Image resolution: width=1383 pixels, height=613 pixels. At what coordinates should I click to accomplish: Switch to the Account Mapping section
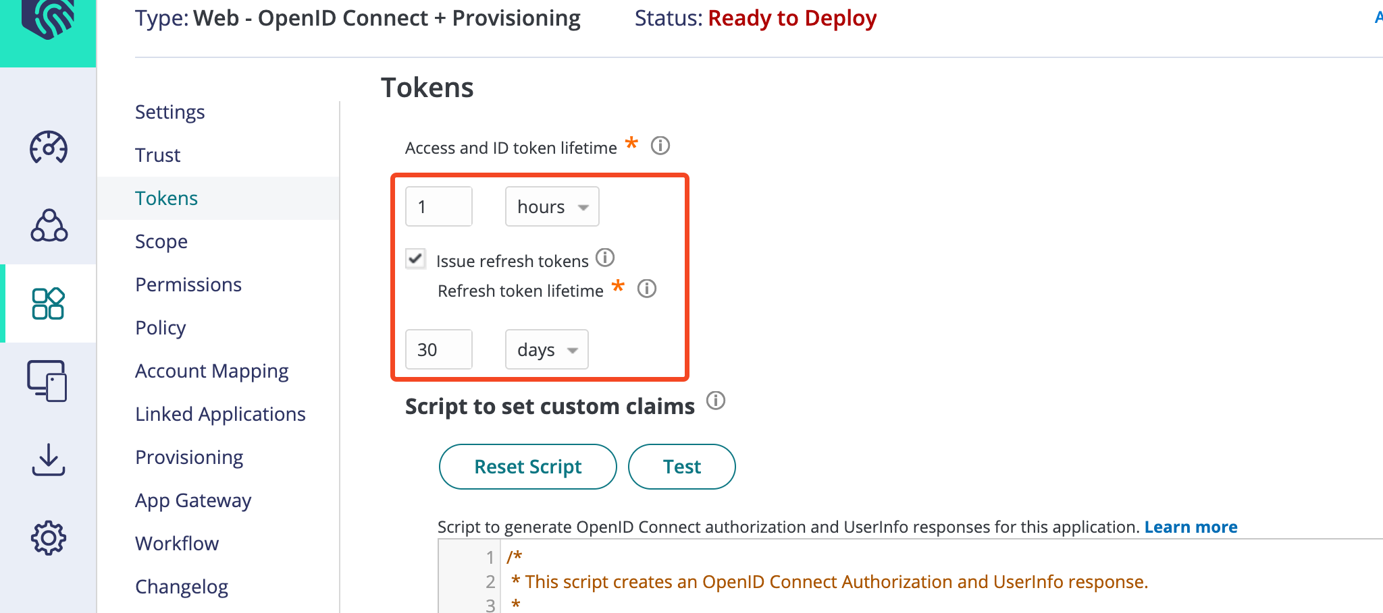click(x=211, y=371)
